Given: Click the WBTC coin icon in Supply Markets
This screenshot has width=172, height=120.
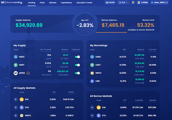Looking at the screenshot, I should (21, 116).
